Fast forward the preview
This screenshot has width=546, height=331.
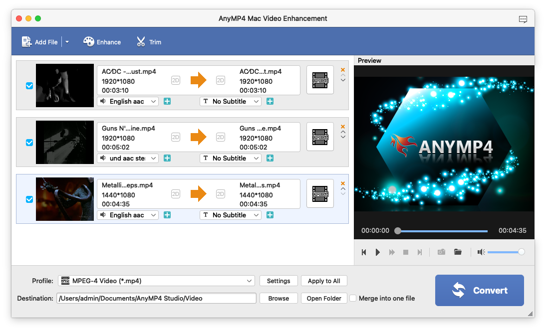point(392,252)
